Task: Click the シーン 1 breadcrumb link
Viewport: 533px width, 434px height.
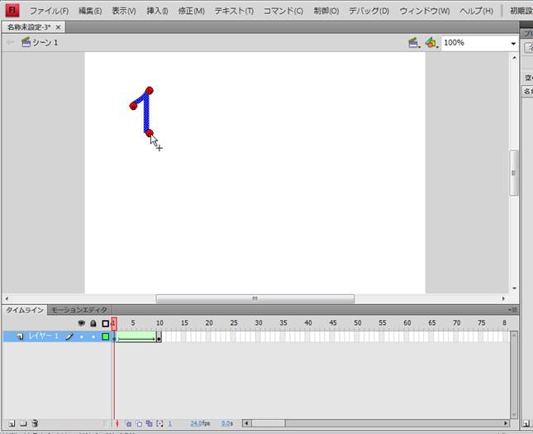Action: [45, 42]
